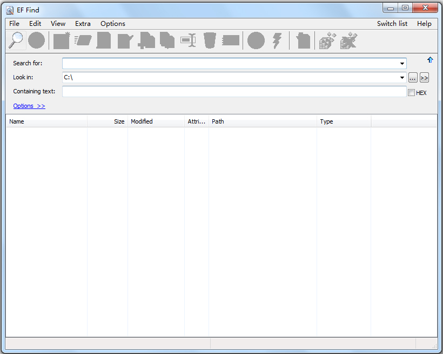Expand the Look in dropdown arrow

402,78
